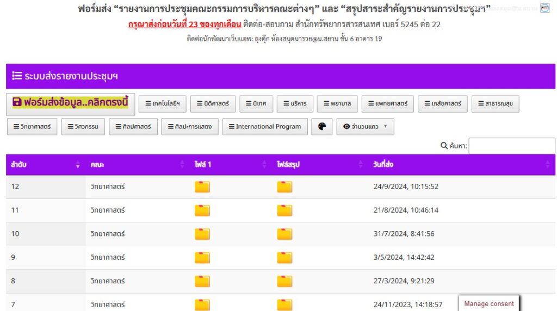557x311 pixels.
Task: Open ไฟล์ 1 folder for row 8
Action: pyautogui.click(x=202, y=281)
